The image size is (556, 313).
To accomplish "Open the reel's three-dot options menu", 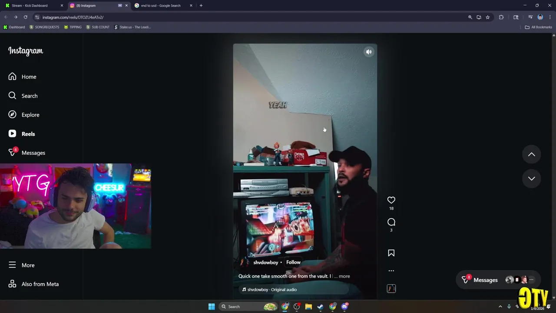I will [391, 270].
